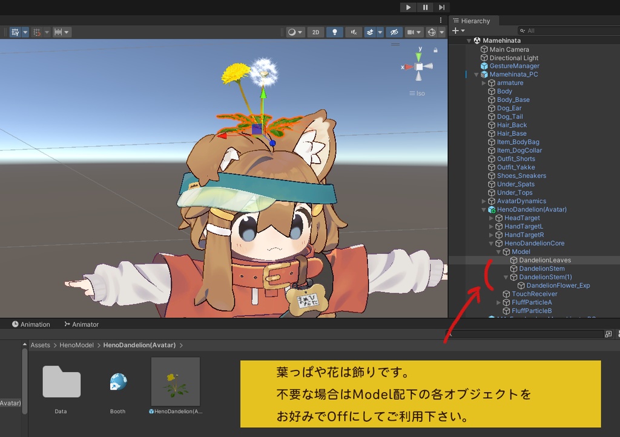This screenshot has height=437, width=620.
Task: Open the scene effects dropdown arrow
Action: coord(380,32)
